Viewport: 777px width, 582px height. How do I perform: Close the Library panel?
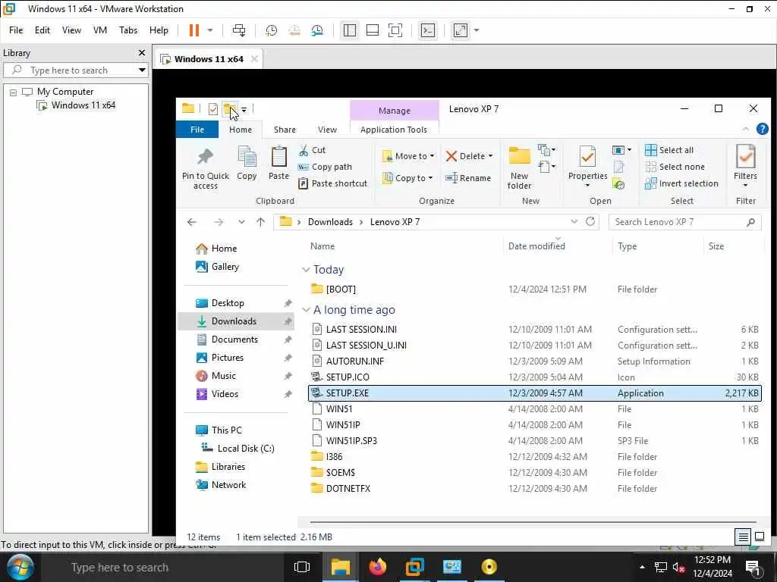pyautogui.click(x=142, y=52)
